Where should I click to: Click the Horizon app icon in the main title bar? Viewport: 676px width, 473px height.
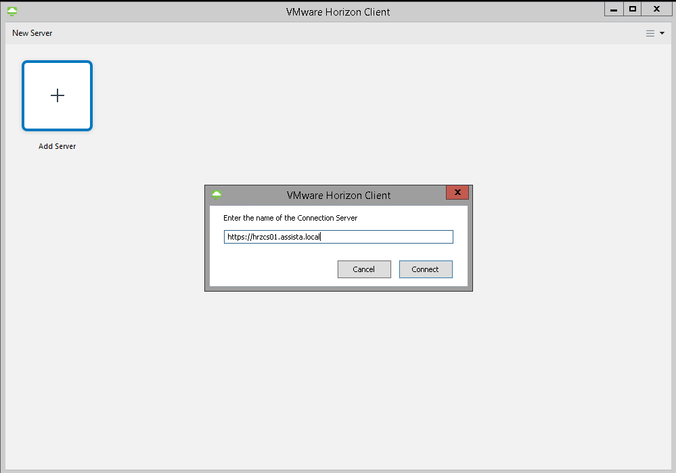pos(12,12)
